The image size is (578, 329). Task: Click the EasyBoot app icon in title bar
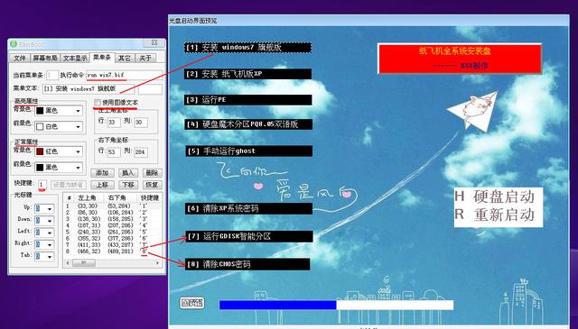click(x=14, y=44)
